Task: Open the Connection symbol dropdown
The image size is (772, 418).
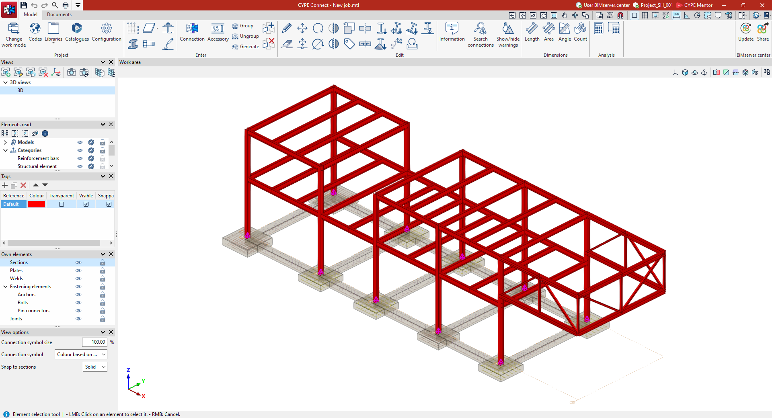Action: coord(81,354)
